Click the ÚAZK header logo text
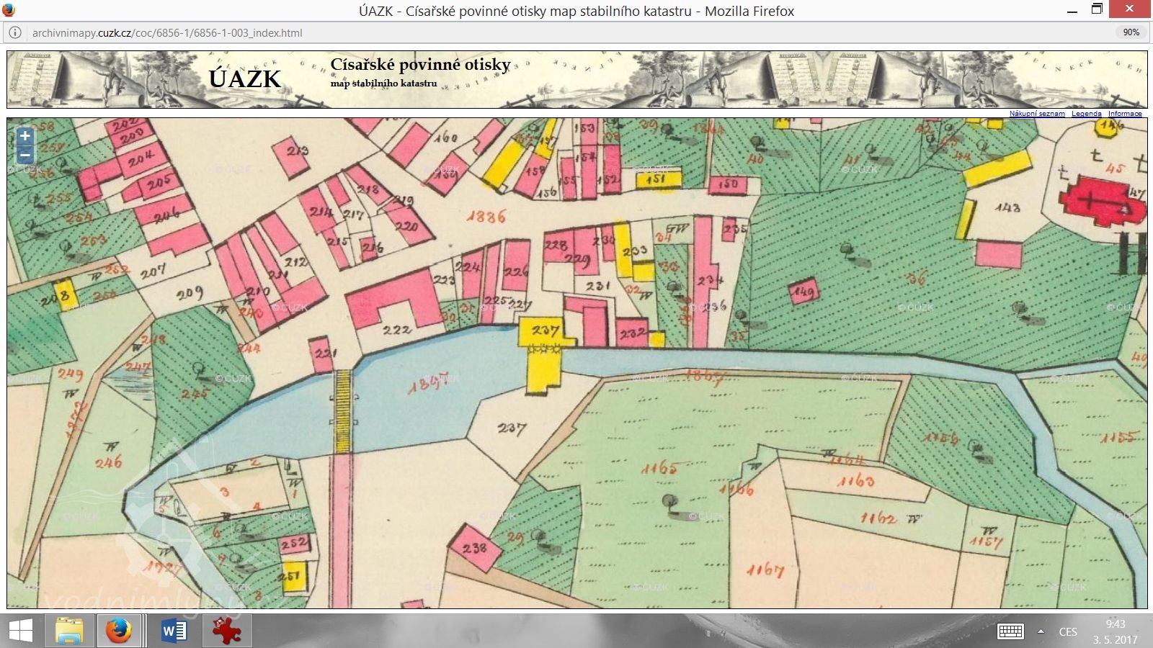The height and width of the screenshot is (648, 1153). click(x=244, y=78)
